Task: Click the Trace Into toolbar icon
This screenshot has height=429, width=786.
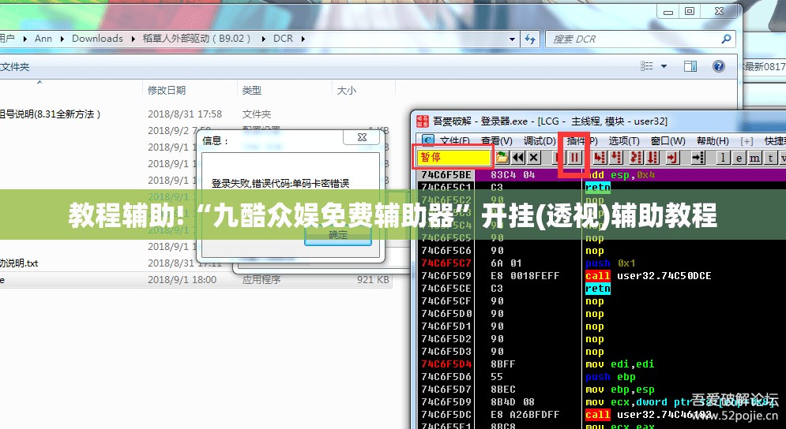Action: [x=636, y=158]
